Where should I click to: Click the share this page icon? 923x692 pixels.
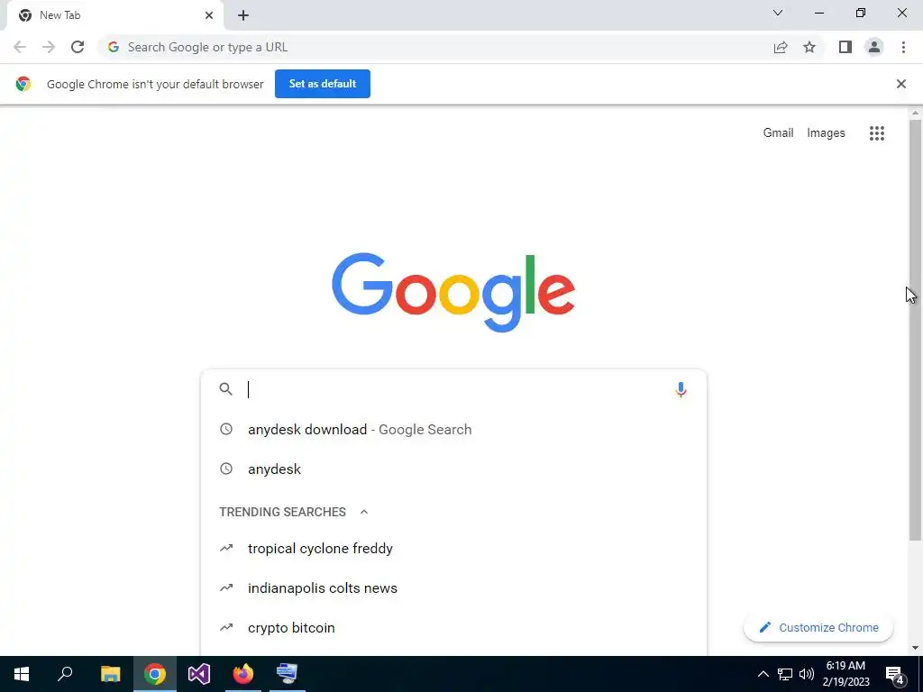[781, 47]
